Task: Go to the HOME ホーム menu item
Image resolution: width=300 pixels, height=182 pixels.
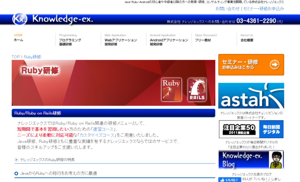Action: tap(18, 38)
